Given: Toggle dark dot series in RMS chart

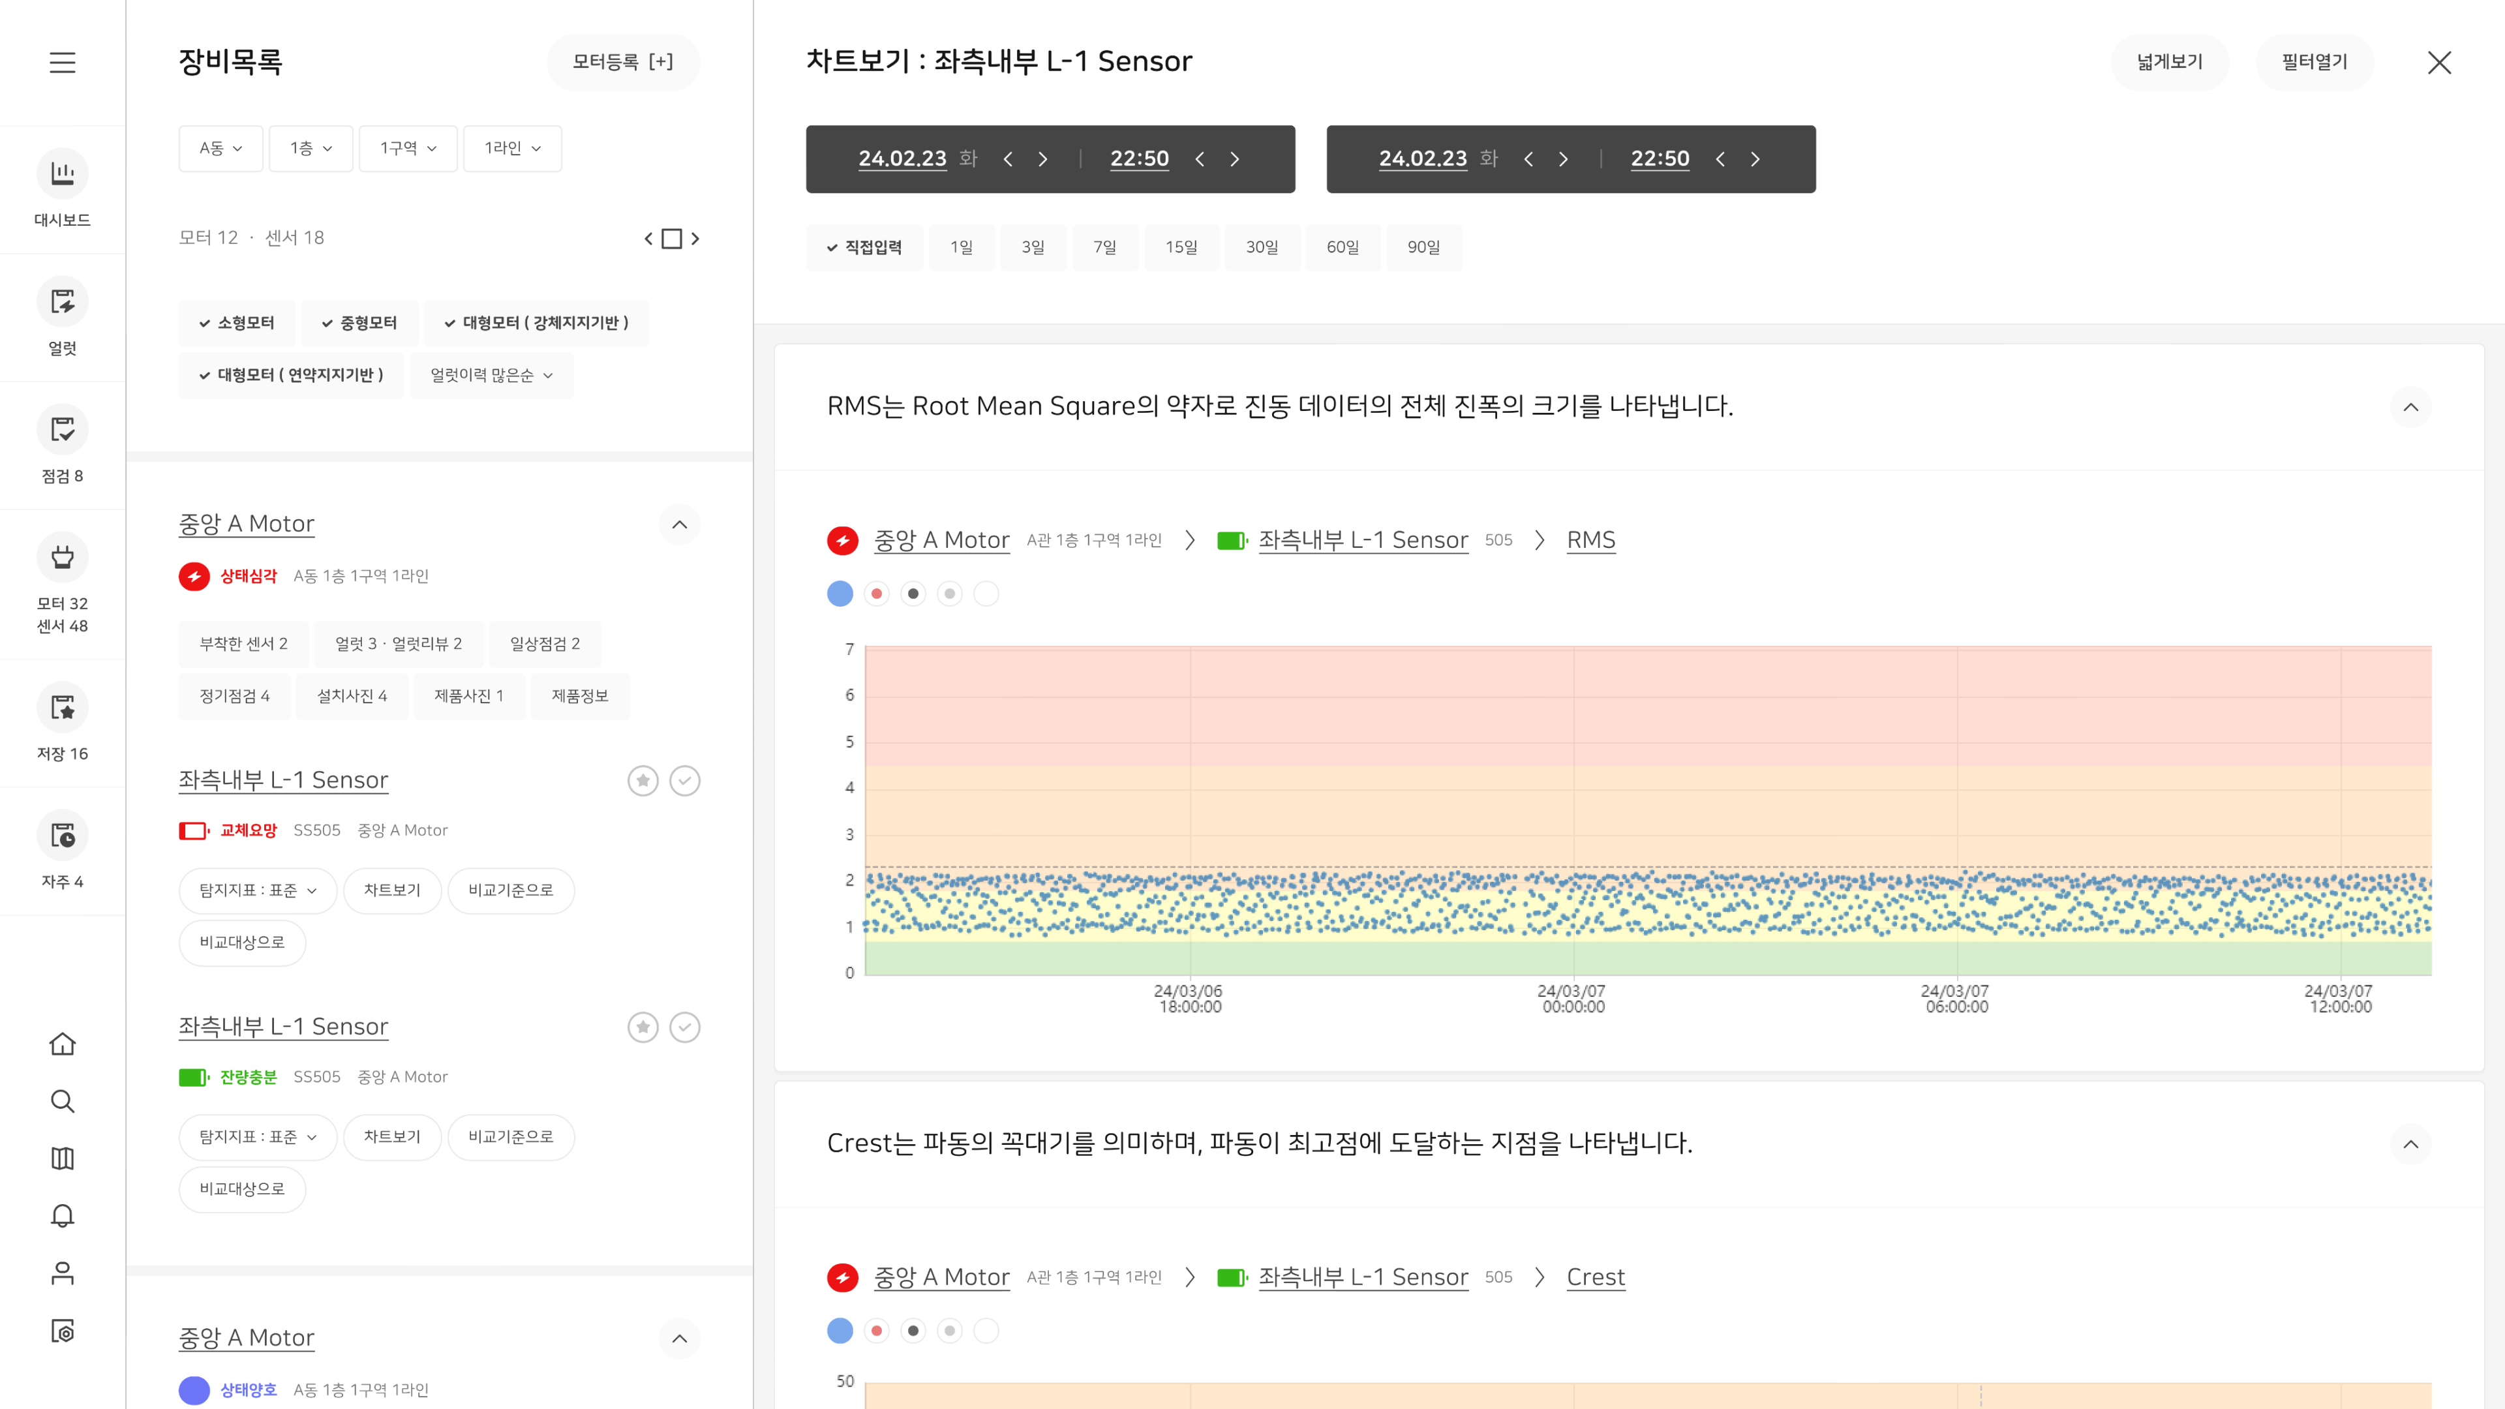Looking at the screenshot, I should (x=913, y=593).
